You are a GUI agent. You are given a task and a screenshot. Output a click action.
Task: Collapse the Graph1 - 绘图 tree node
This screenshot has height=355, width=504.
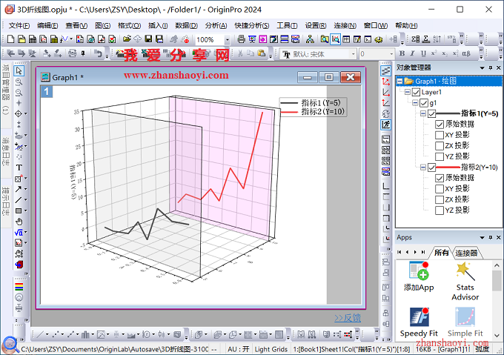click(x=399, y=82)
